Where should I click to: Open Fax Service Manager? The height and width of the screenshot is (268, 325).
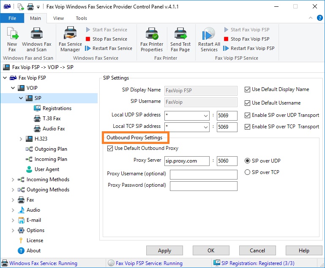pos(70,39)
